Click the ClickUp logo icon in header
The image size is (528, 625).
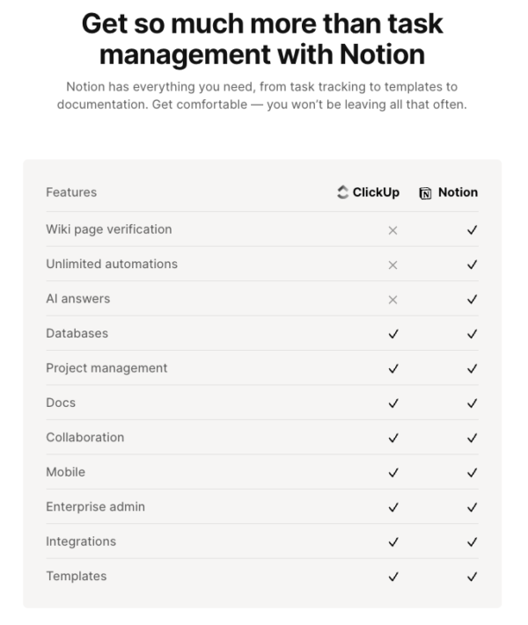[x=343, y=193]
